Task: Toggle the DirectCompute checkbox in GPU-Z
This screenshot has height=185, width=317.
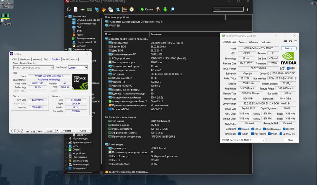Action: click(264, 129)
